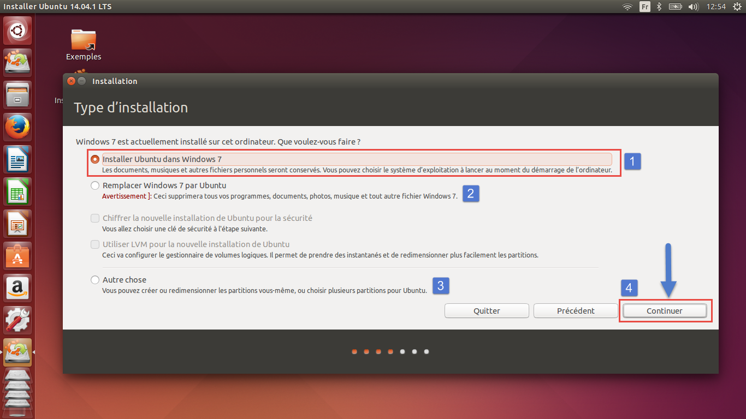Open the Wi-Fi network indicator menu

click(x=627, y=7)
